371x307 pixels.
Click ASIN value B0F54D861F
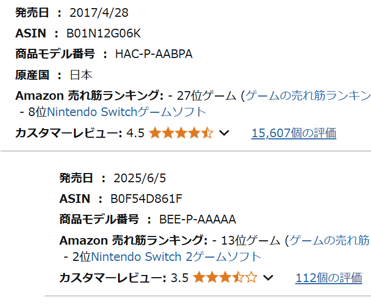[x=146, y=199]
